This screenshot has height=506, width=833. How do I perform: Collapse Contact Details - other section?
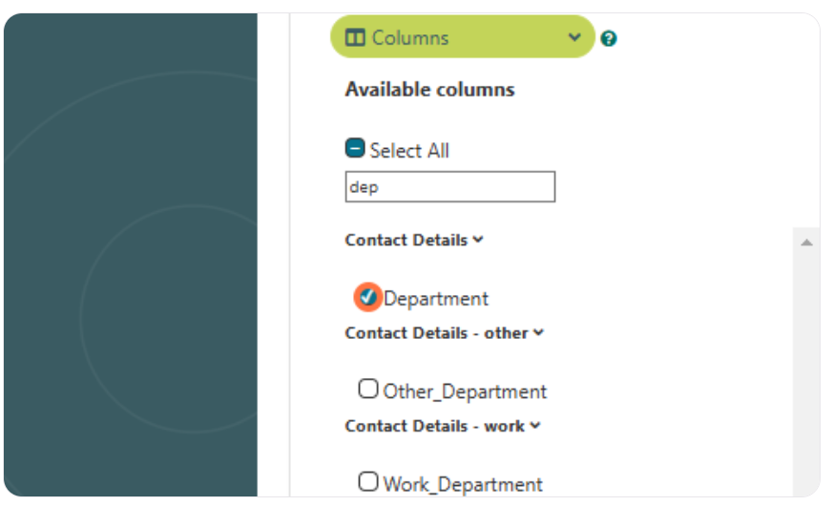(x=539, y=333)
